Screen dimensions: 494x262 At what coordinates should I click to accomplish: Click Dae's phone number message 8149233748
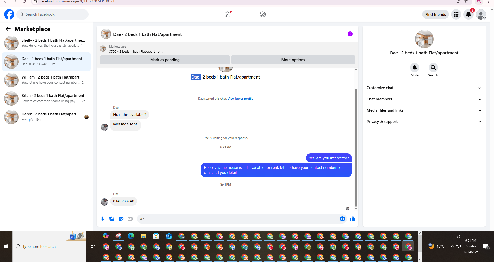point(123,201)
